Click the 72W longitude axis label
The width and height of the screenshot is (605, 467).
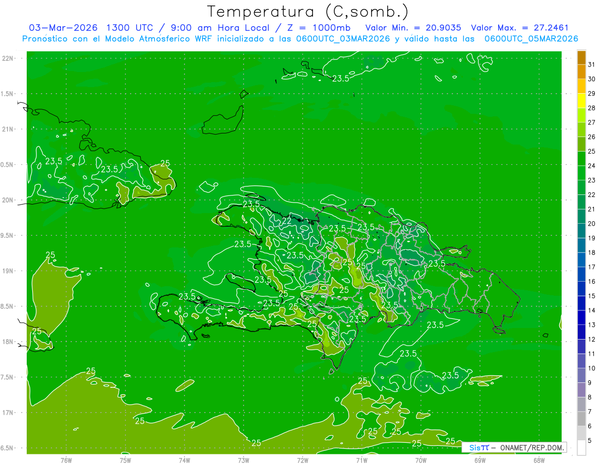coord(302,460)
